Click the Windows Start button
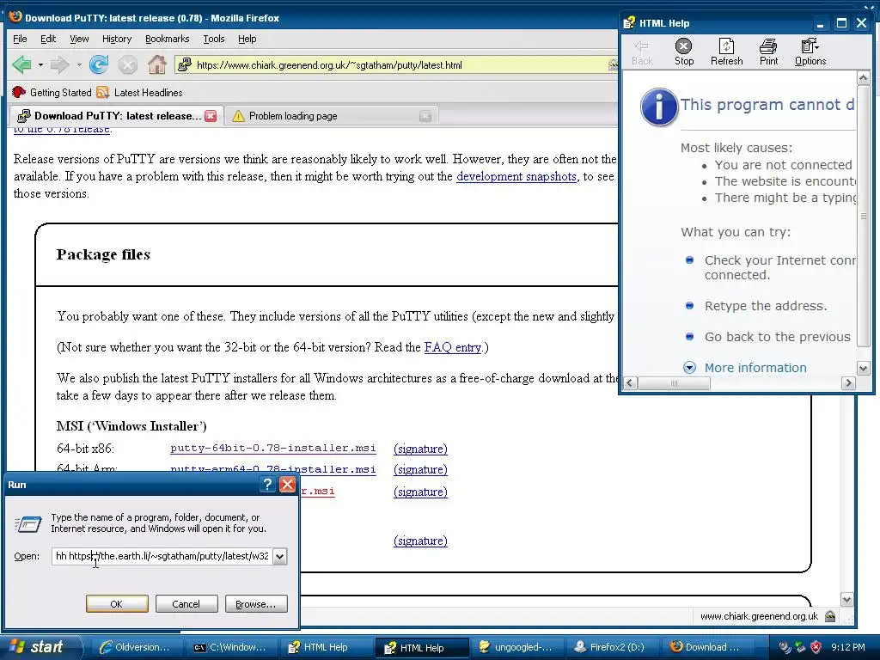The width and height of the screenshot is (880, 660). coord(41,647)
